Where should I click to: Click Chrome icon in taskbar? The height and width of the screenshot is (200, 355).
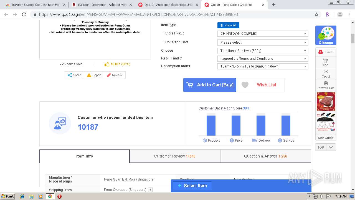pos(50,196)
